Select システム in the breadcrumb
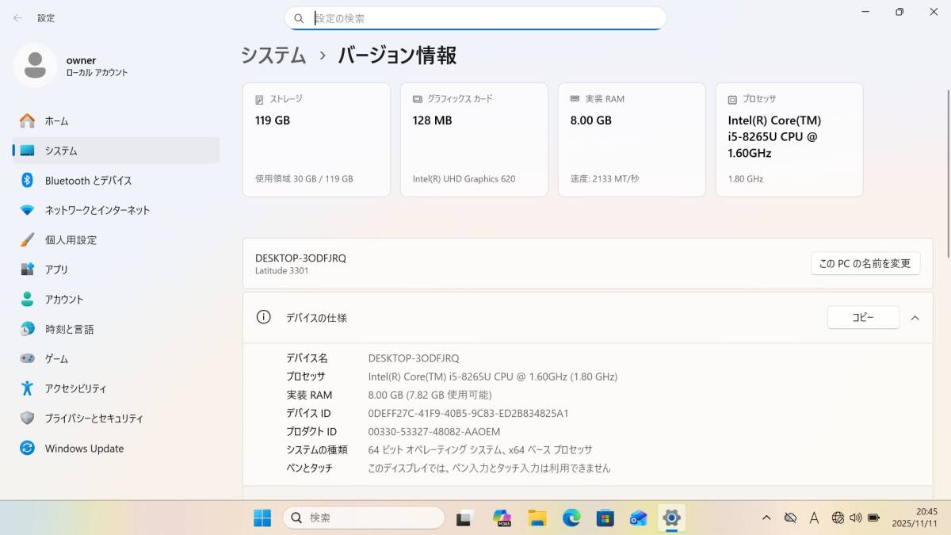951x535 pixels. click(273, 55)
